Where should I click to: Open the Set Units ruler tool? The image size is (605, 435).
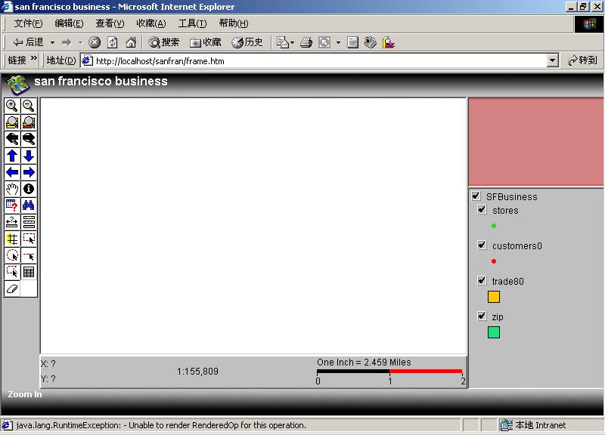[x=29, y=222]
